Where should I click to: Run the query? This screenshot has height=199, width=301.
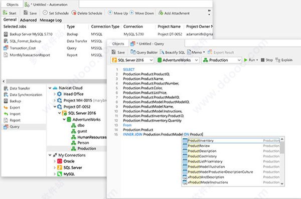(x=249, y=60)
